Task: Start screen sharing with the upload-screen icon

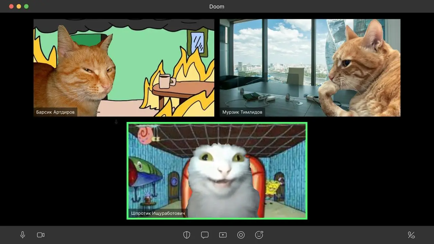Action: pyautogui.click(x=222, y=235)
